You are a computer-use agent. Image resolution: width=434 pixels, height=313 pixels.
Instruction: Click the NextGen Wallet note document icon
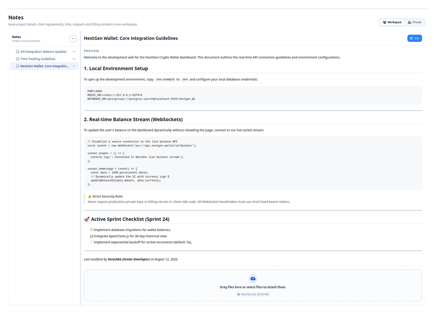(18, 66)
